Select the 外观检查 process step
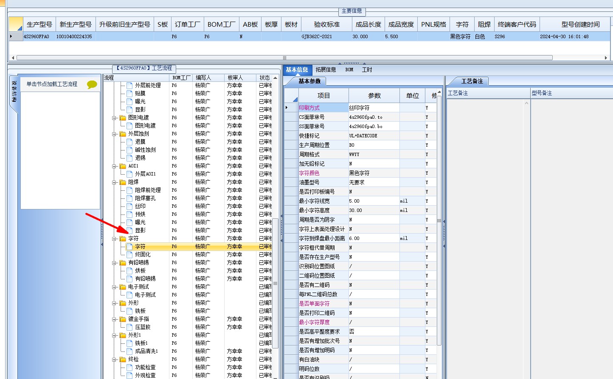This screenshot has width=613, height=379. pos(145,375)
